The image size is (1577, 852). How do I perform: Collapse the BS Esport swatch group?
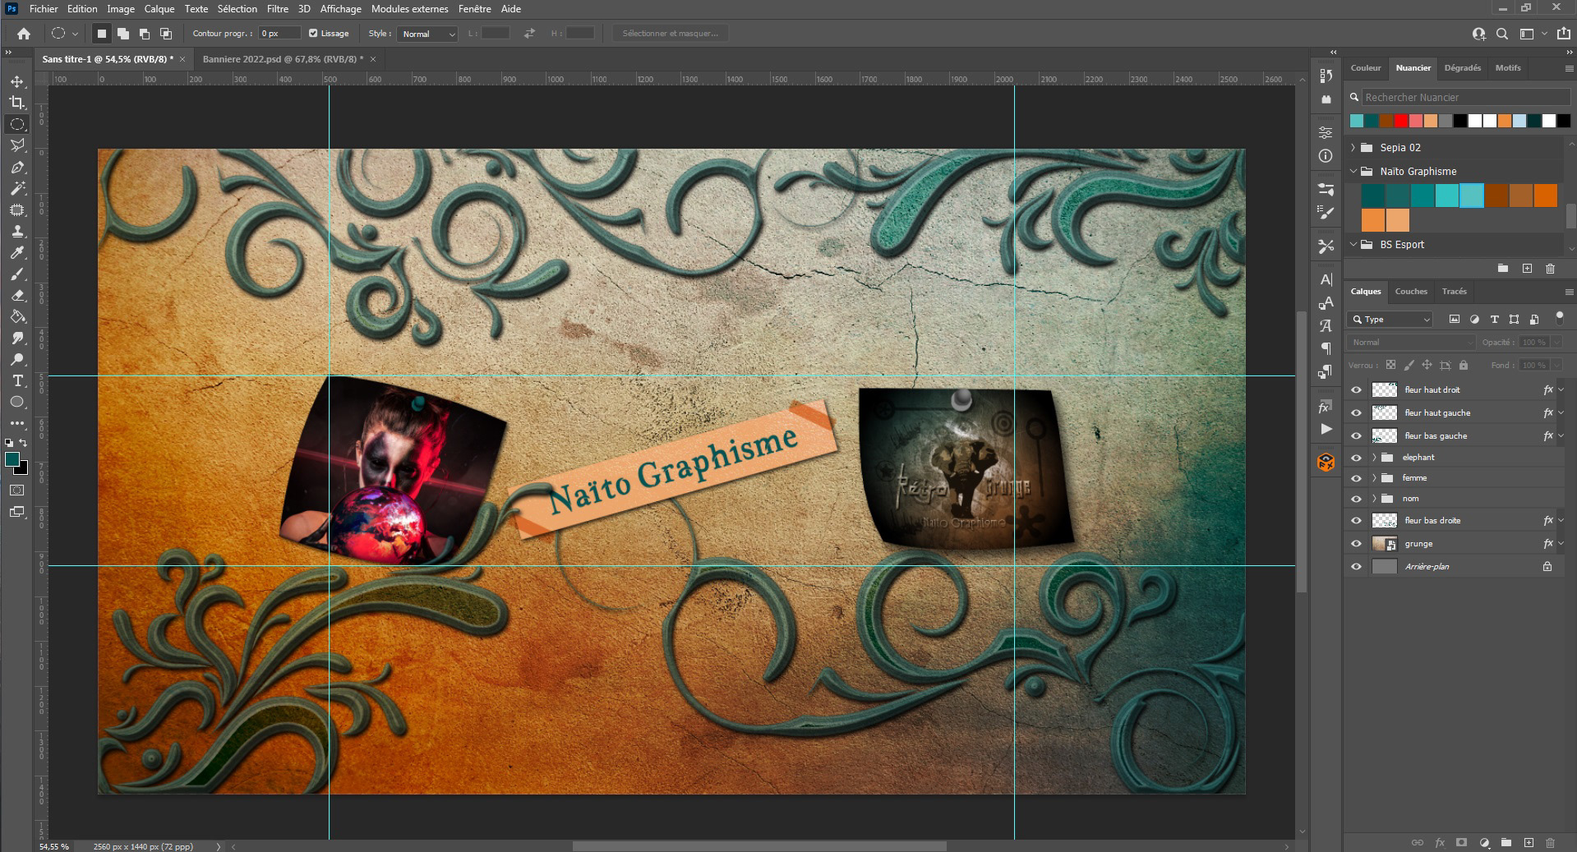(x=1353, y=245)
